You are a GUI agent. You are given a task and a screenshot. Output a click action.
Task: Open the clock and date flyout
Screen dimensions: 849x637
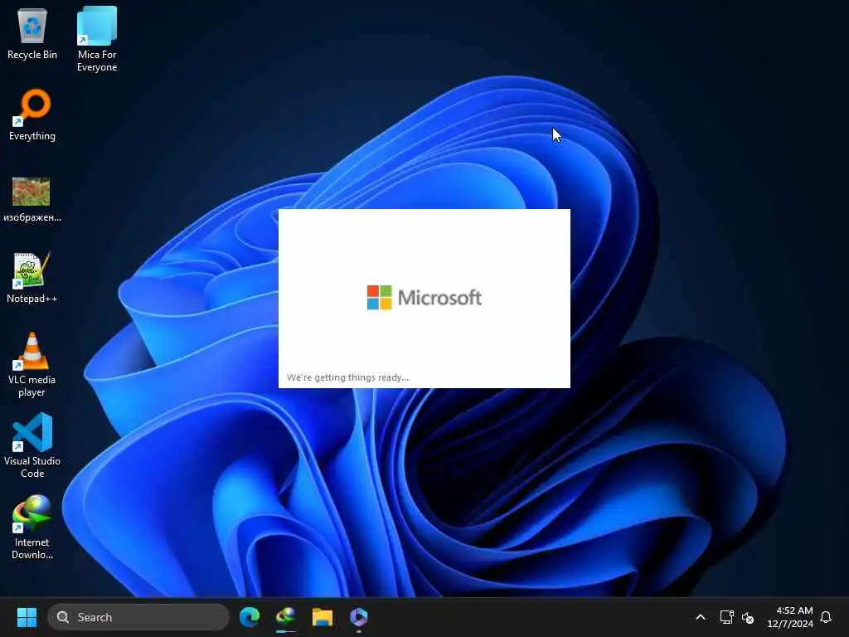pos(789,617)
